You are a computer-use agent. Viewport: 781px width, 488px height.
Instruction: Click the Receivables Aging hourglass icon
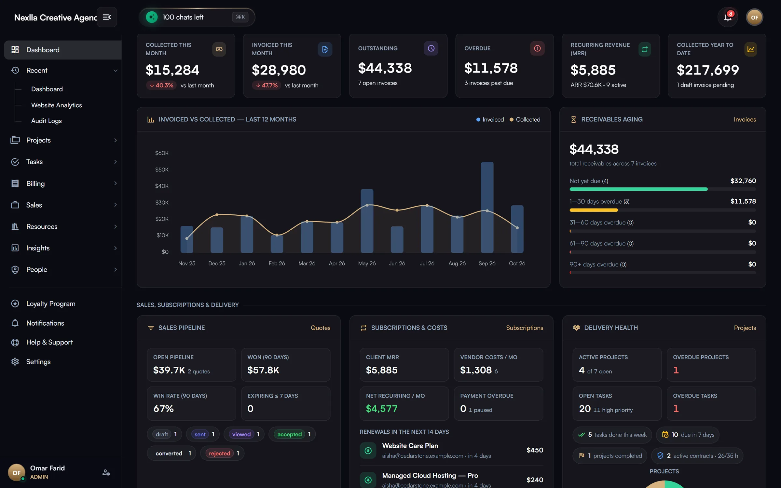[573, 119]
